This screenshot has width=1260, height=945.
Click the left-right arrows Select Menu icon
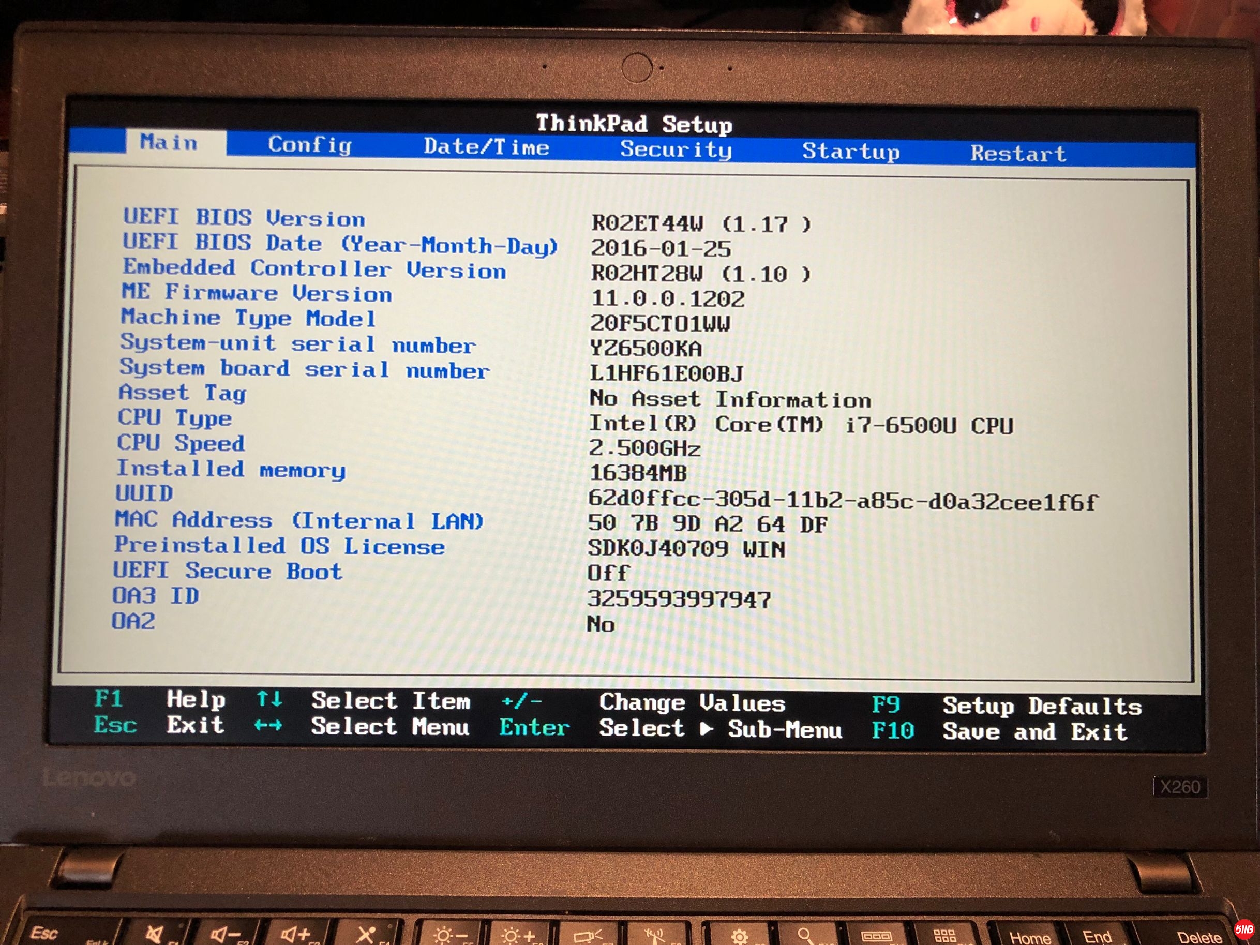coord(268,725)
